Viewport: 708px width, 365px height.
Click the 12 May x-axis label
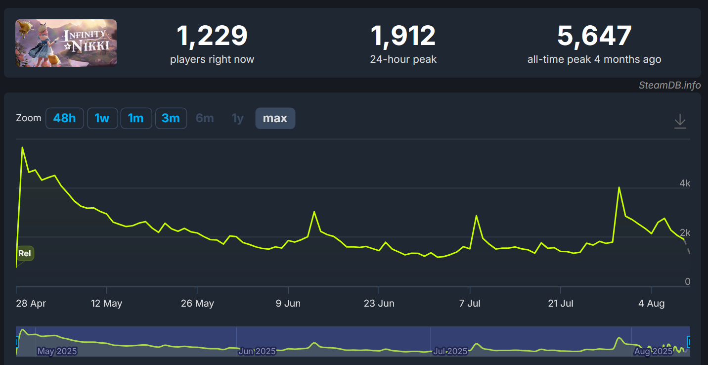pyautogui.click(x=107, y=303)
